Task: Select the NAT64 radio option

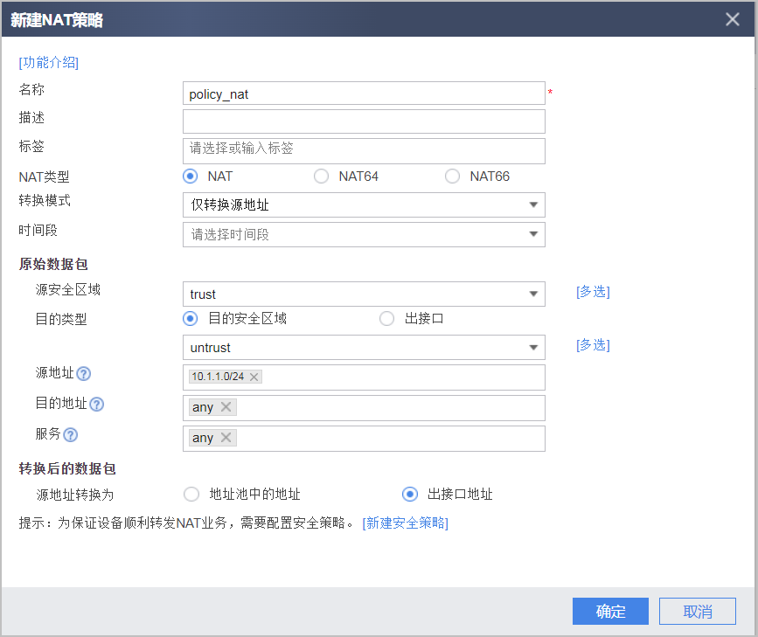Action: 321,177
